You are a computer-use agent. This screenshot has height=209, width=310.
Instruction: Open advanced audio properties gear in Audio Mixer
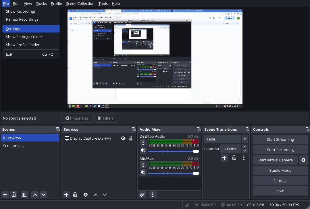(x=142, y=195)
